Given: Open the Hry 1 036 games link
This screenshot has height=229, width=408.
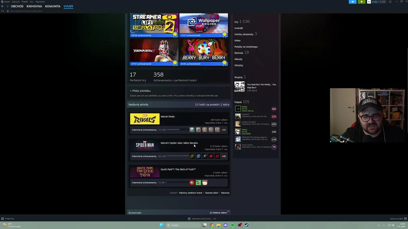Looking at the screenshot, I should click(x=242, y=22).
